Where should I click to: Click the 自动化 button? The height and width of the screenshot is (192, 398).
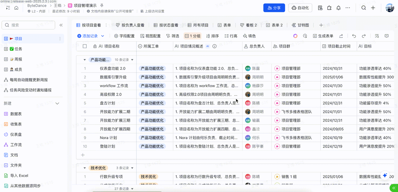pos(300,8)
